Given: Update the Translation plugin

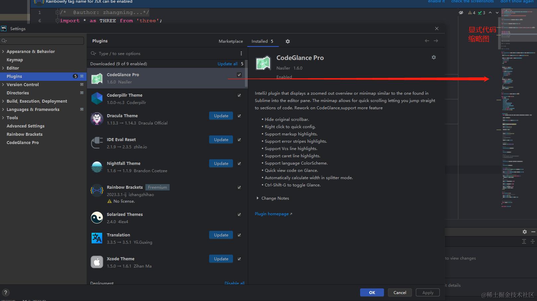Looking at the screenshot, I should [x=221, y=235].
